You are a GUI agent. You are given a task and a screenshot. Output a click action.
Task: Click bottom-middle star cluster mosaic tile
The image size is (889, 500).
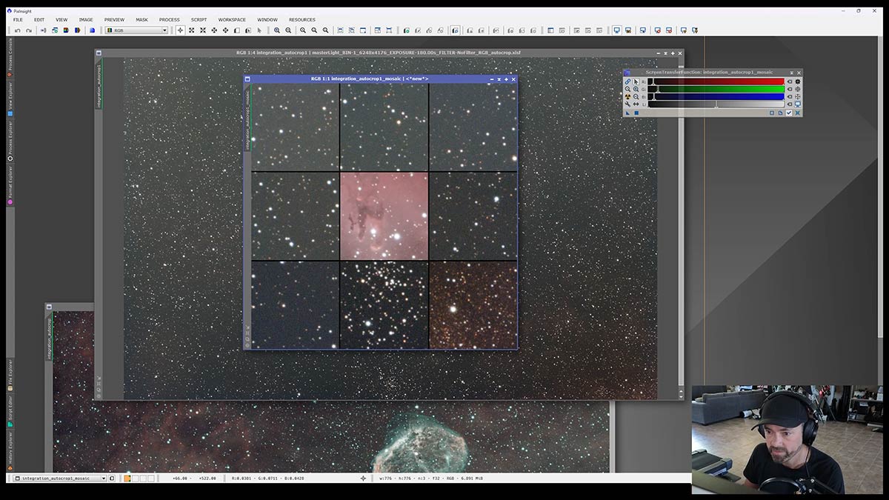pyautogui.click(x=384, y=304)
